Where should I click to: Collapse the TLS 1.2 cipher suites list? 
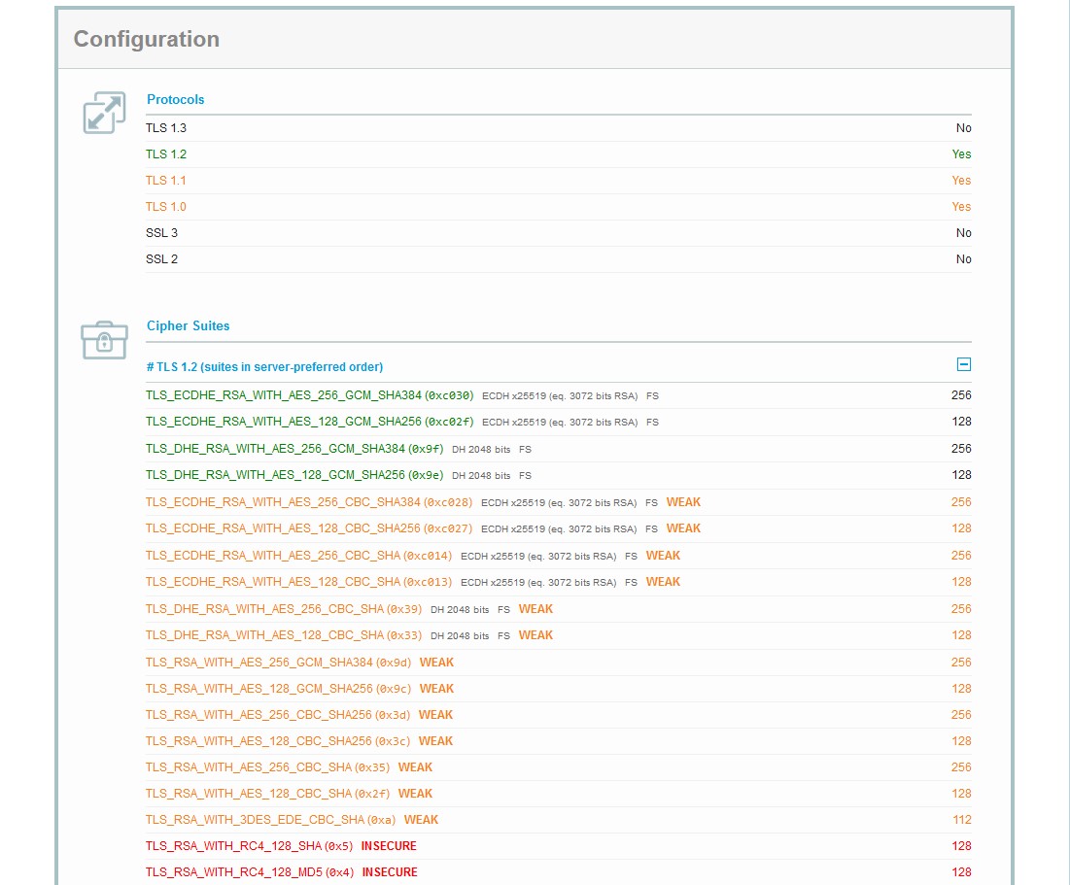[x=963, y=364]
